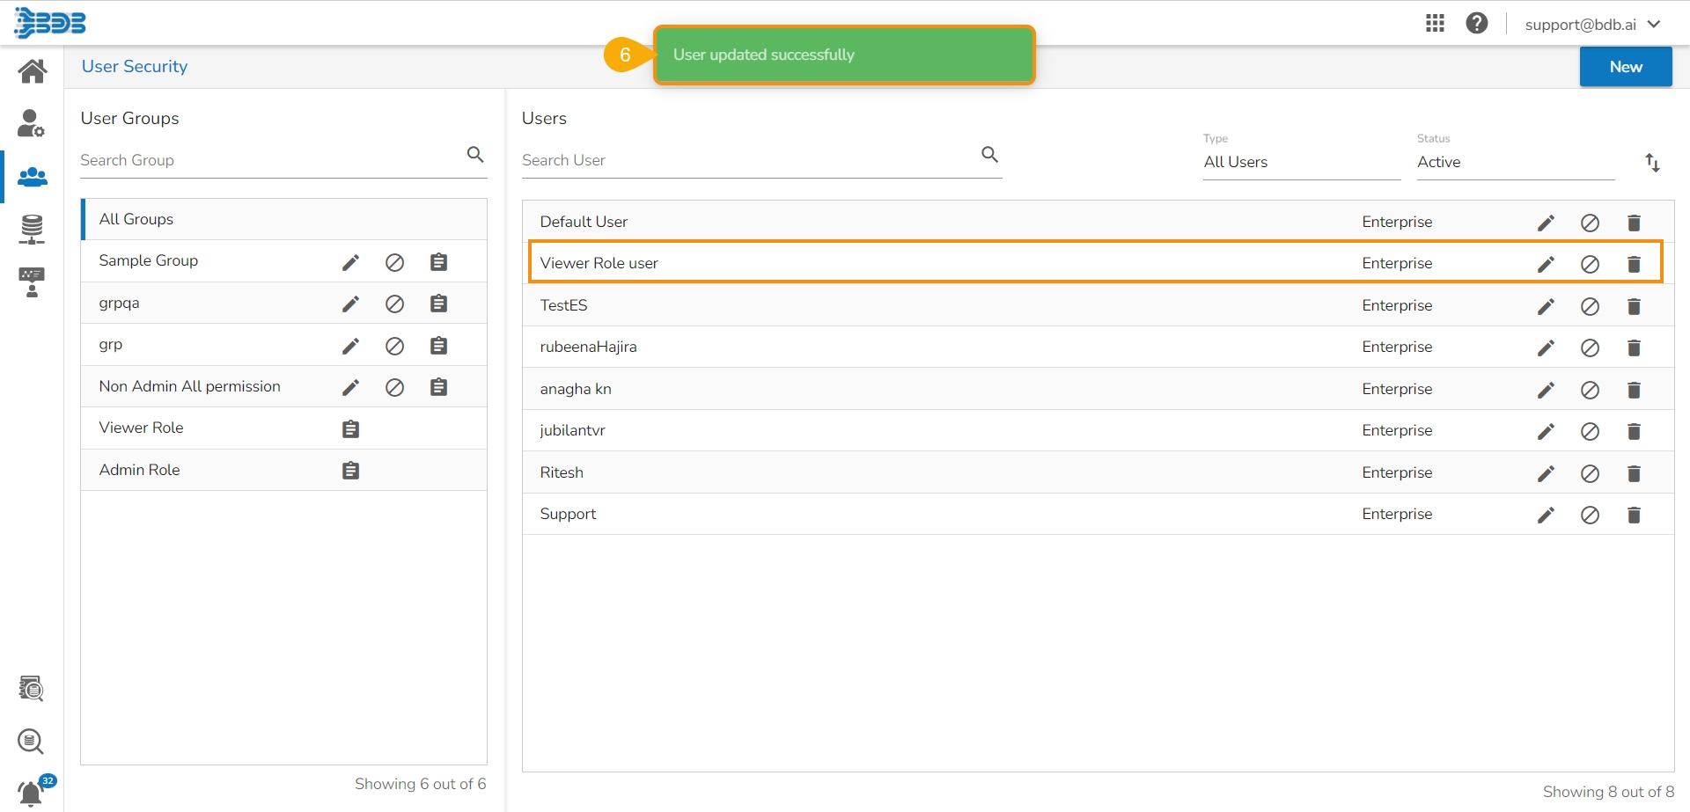Edit the Sample Group
Screen dimensions: 1690x812
(x=350, y=262)
